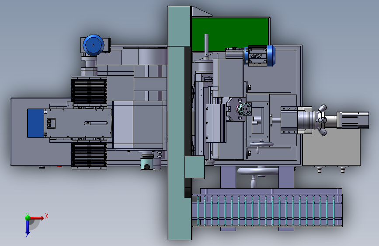Pick the large handwheel above the conveyor

point(258,172)
